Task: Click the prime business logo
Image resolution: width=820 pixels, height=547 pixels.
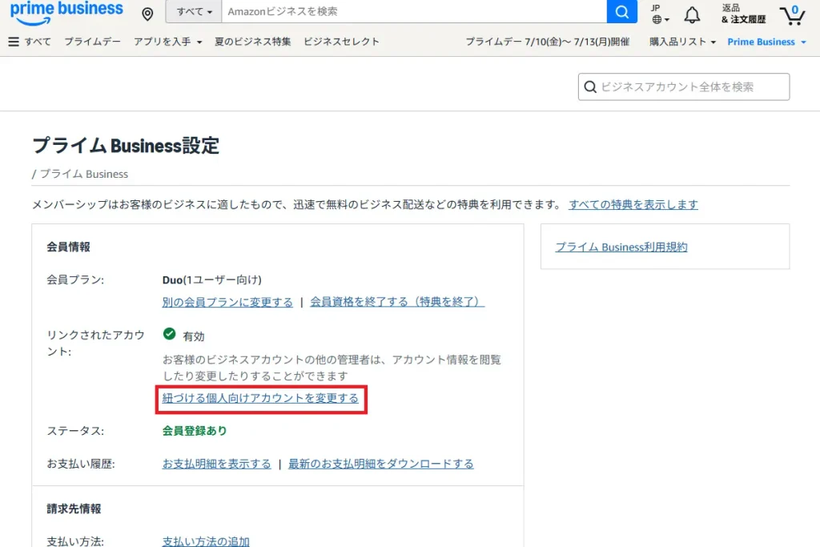Action: pos(66,13)
